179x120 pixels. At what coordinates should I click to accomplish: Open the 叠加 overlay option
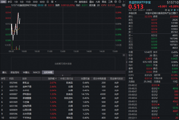tap(91, 2)
